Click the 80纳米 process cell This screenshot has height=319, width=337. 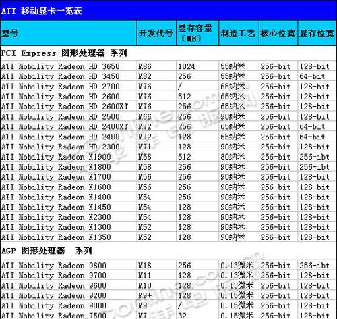tap(239, 156)
